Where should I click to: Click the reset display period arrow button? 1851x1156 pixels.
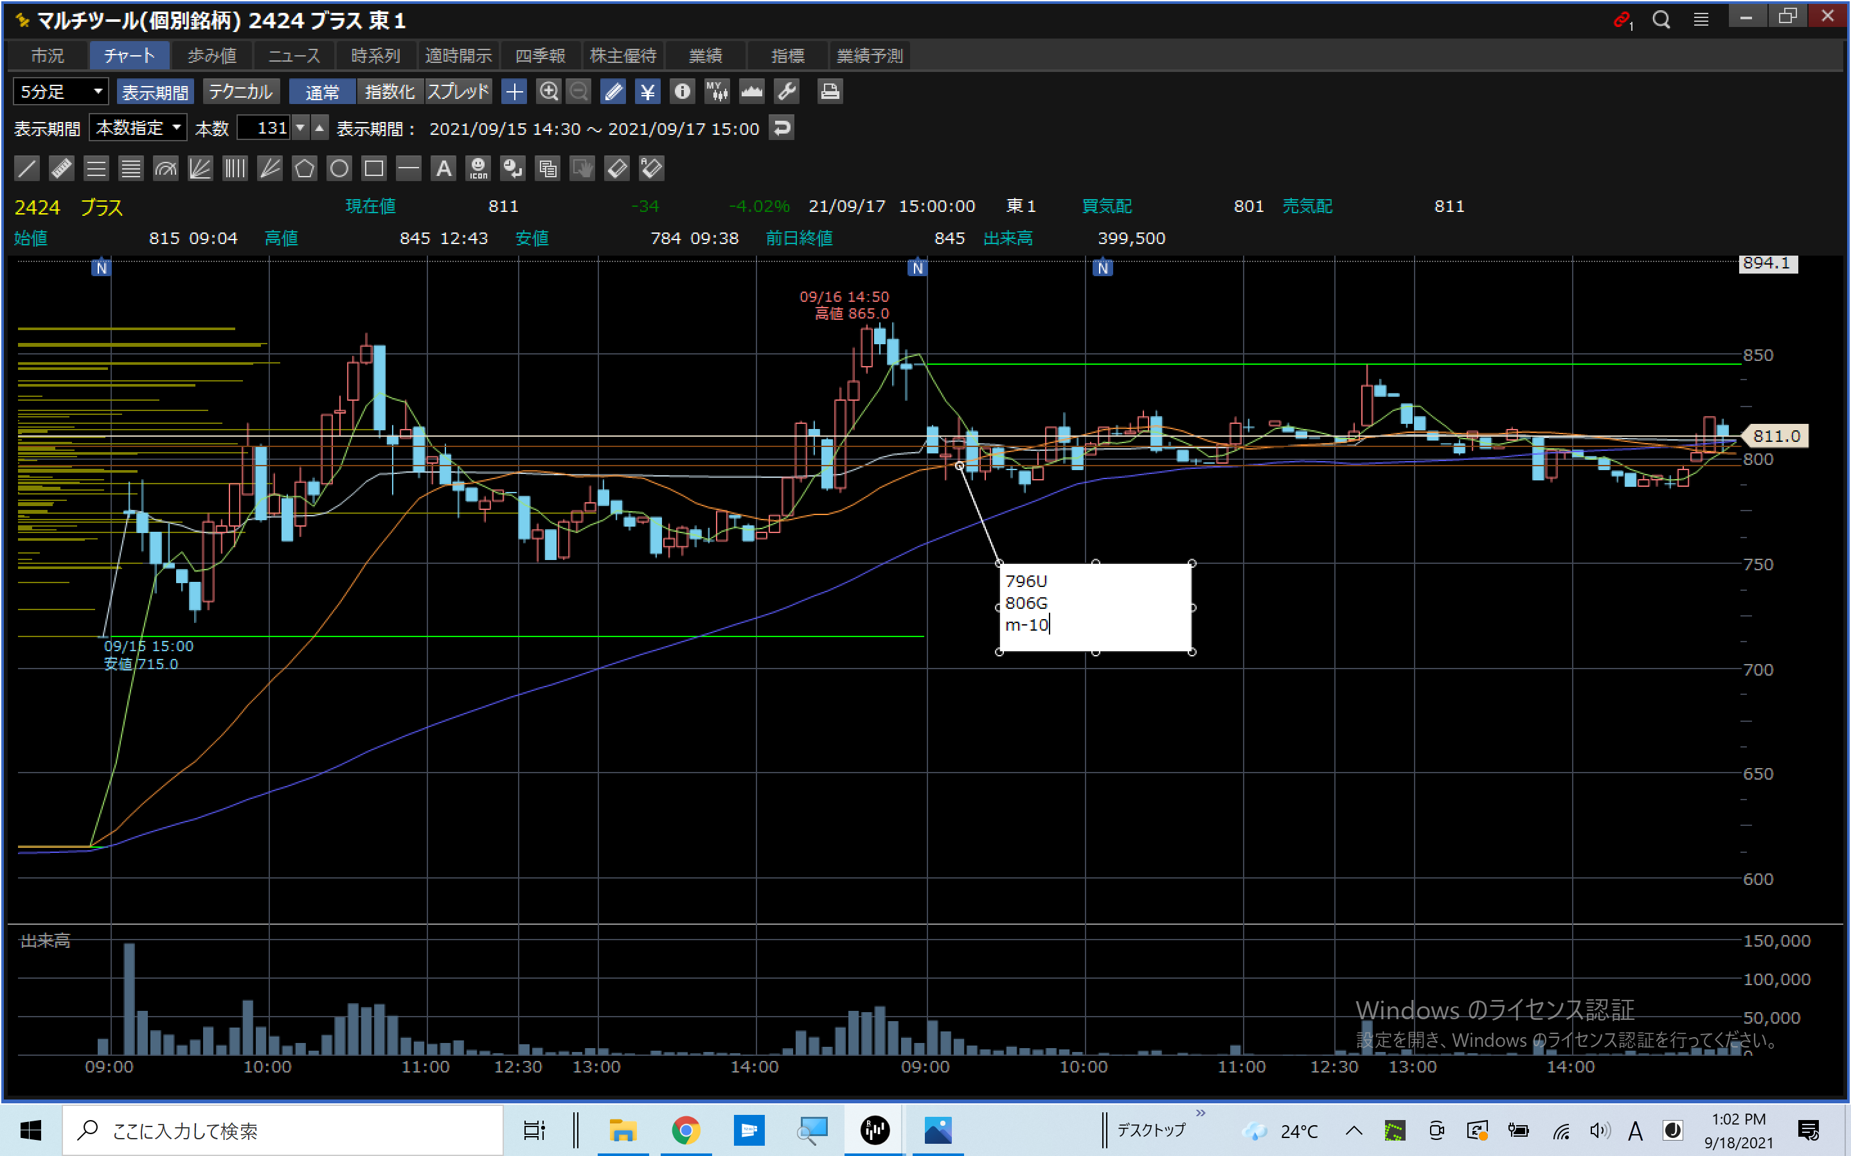point(782,128)
